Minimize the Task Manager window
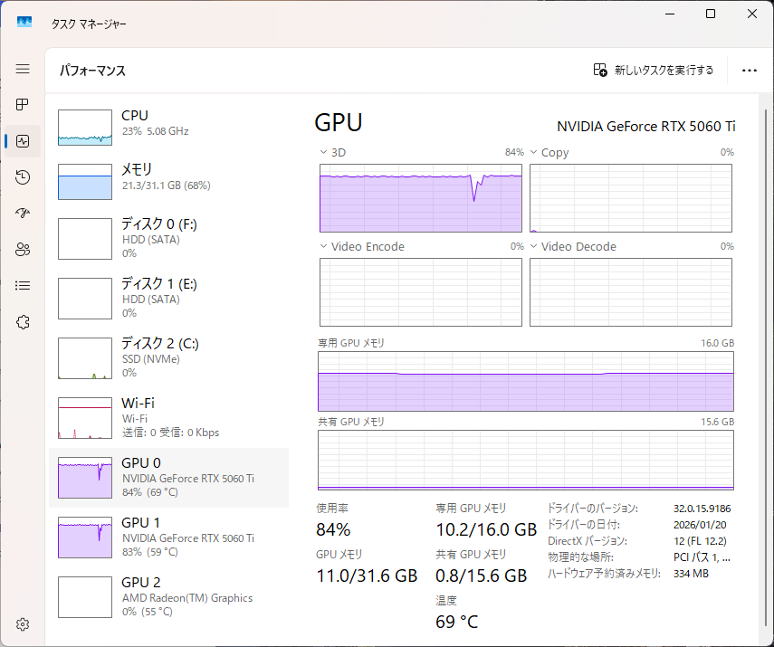Image resolution: width=774 pixels, height=647 pixels. point(670,14)
